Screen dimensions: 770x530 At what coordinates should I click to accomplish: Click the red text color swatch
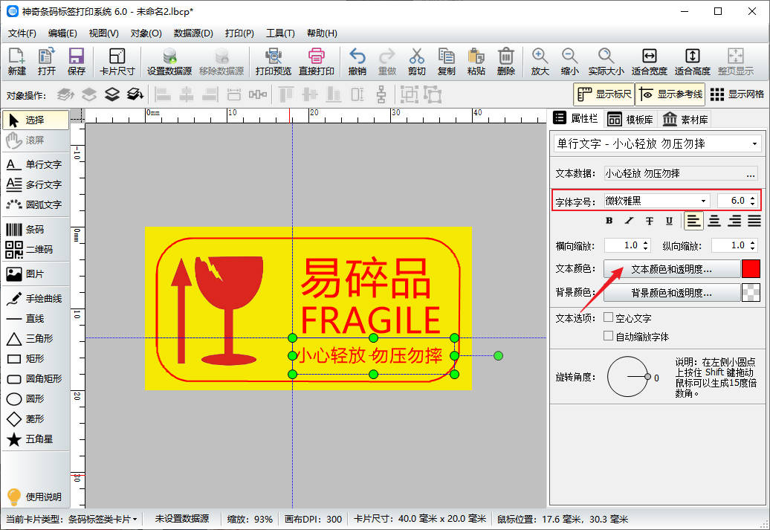pyautogui.click(x=751, y=269)
